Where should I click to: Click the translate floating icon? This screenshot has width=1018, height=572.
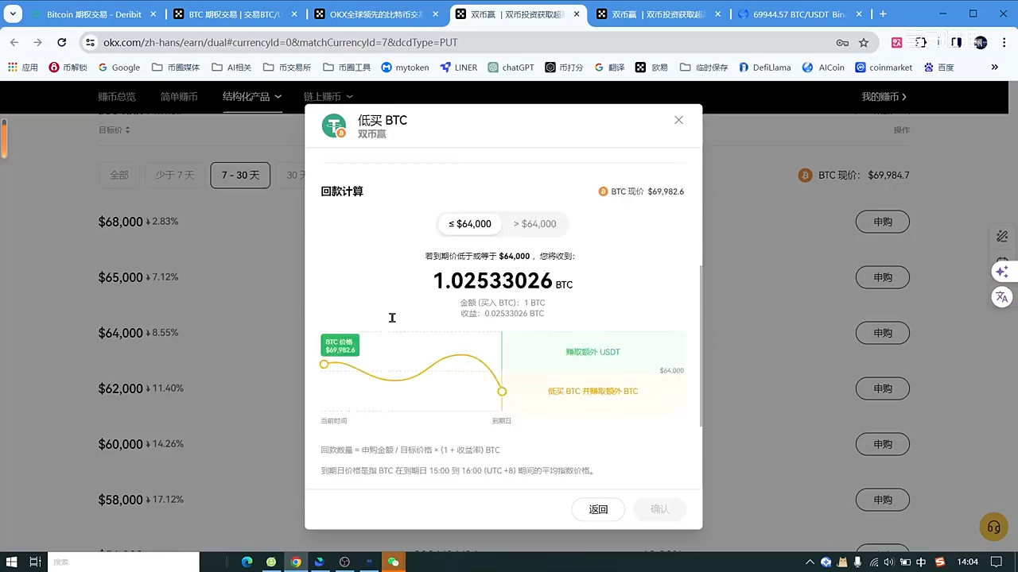pyautogui.click(x=1002, y=297)
